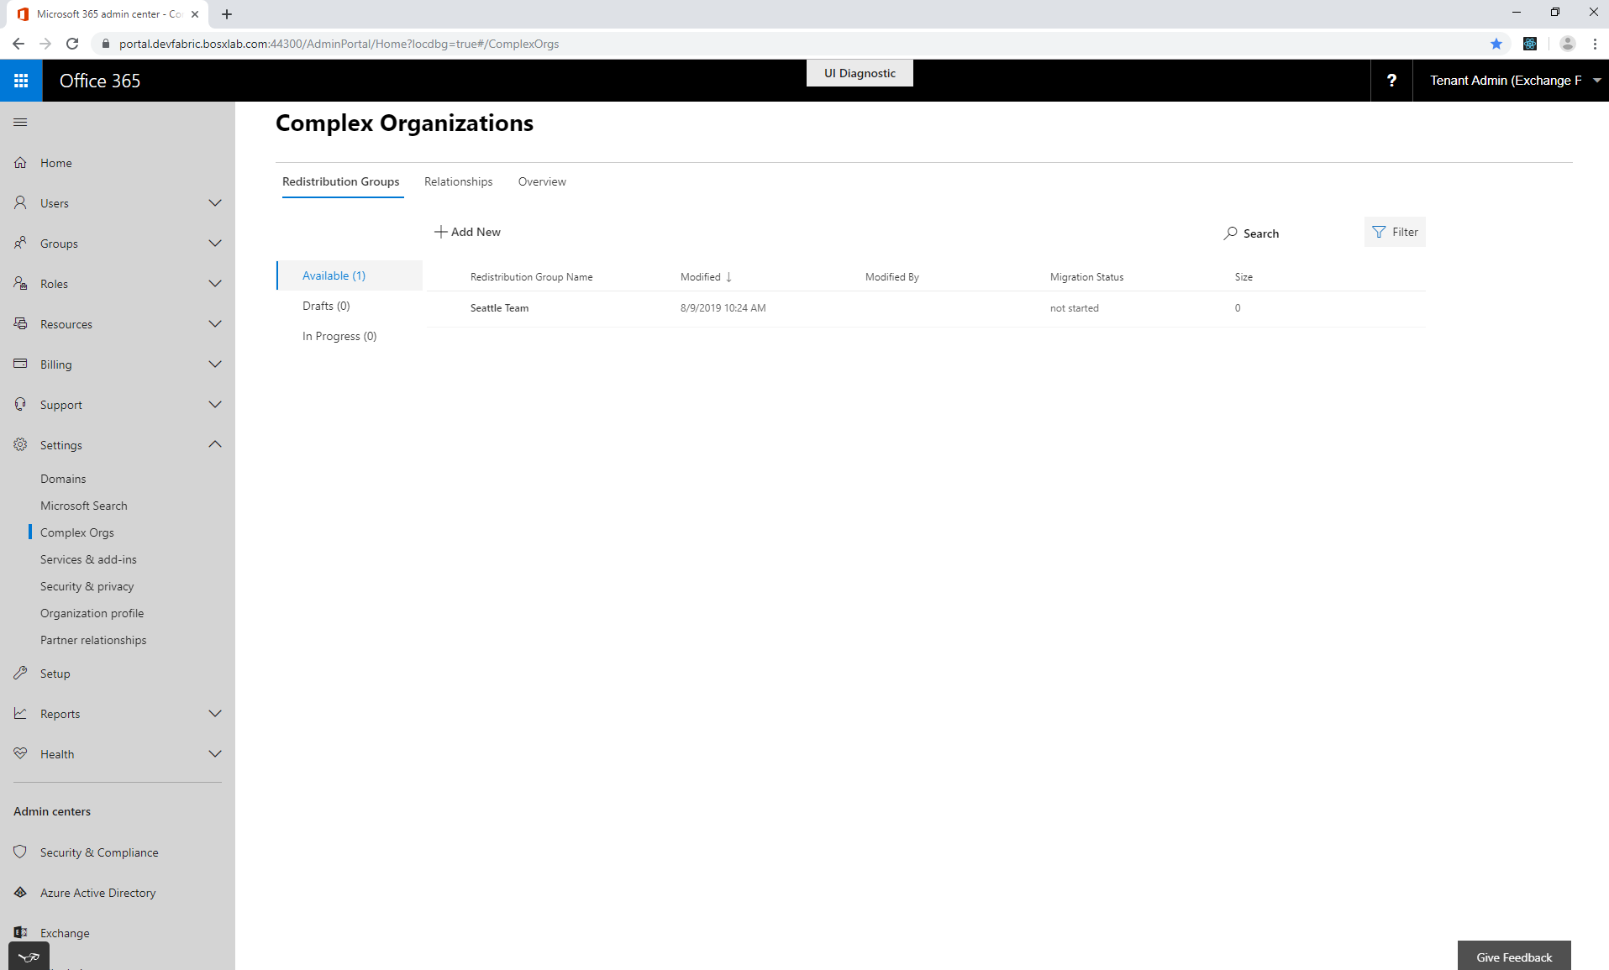This screenshot has width=1609, height=970.
Task: Open the browser extension icon in toolbar
Action: pyautogui.click(x=1530, y=44)
